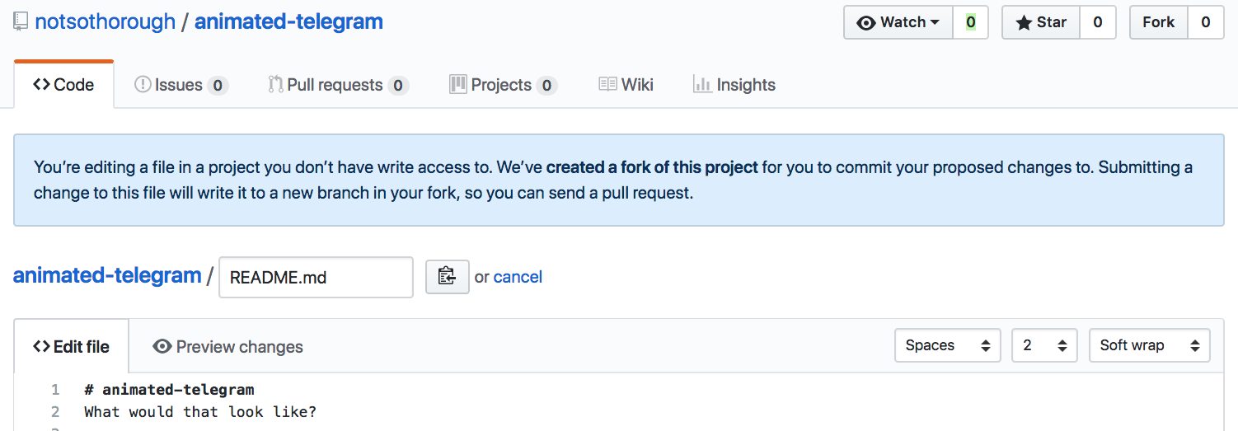Open the Watch dropdown menu

click(x=898, y=22)
